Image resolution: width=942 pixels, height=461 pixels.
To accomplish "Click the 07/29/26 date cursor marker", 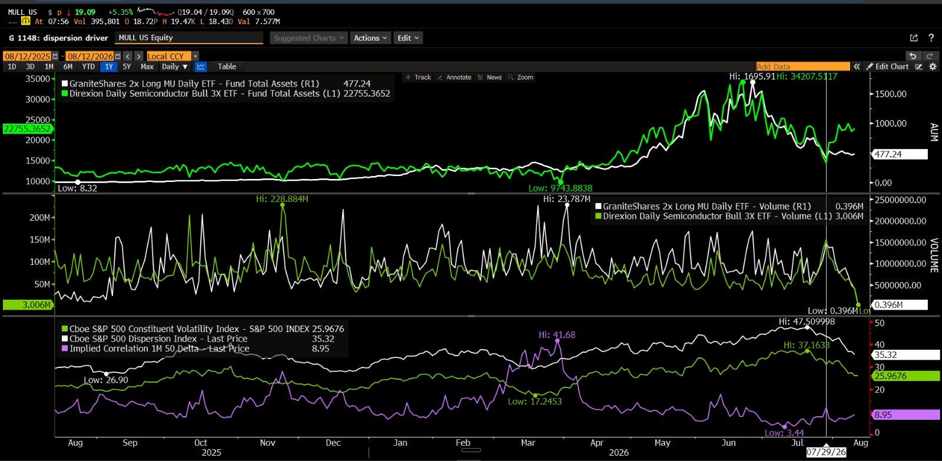I will tap(826, 452).
